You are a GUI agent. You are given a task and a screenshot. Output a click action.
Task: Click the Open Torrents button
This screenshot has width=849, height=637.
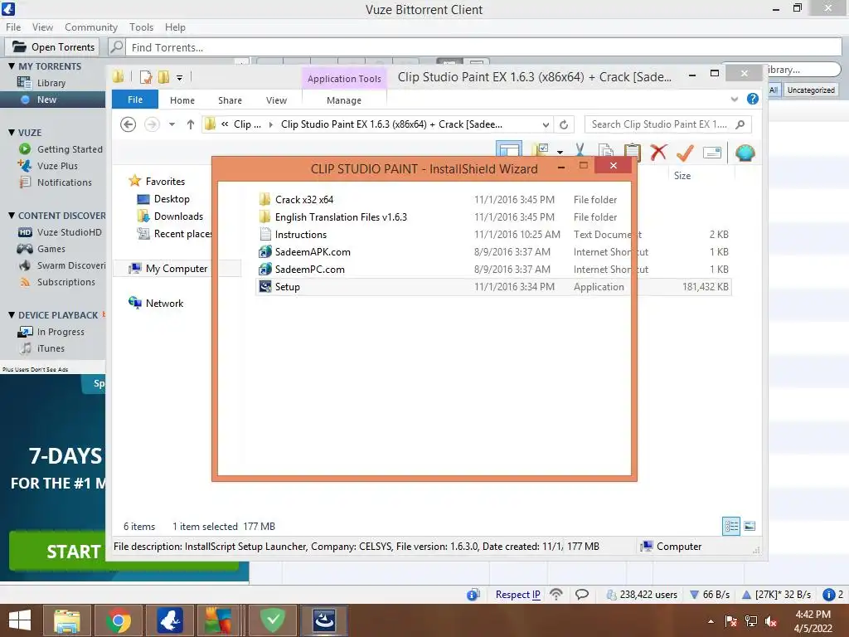[x=53, y=47]
